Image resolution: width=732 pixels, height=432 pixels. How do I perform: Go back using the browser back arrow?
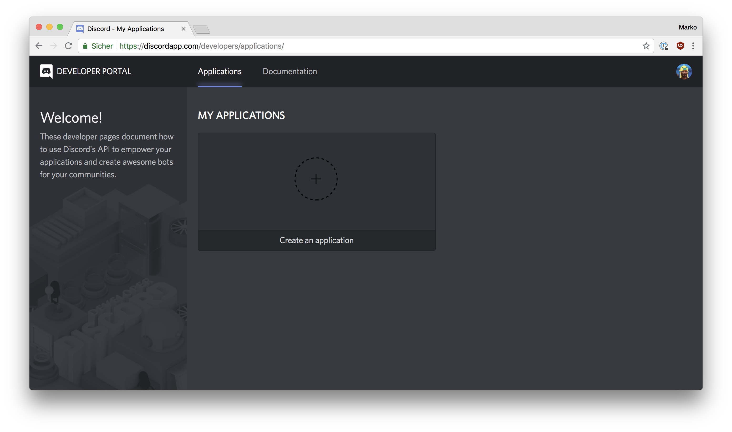pyautogui.click(x=39, y=46)
